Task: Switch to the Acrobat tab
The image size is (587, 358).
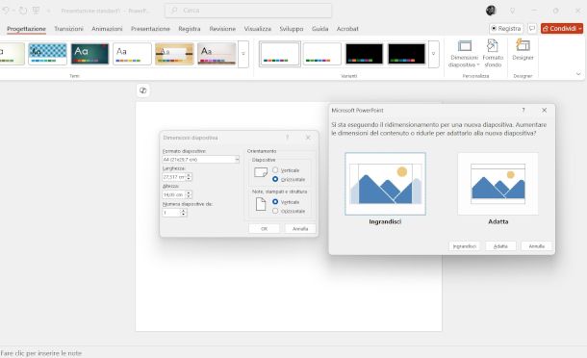Action: [347, 29]
